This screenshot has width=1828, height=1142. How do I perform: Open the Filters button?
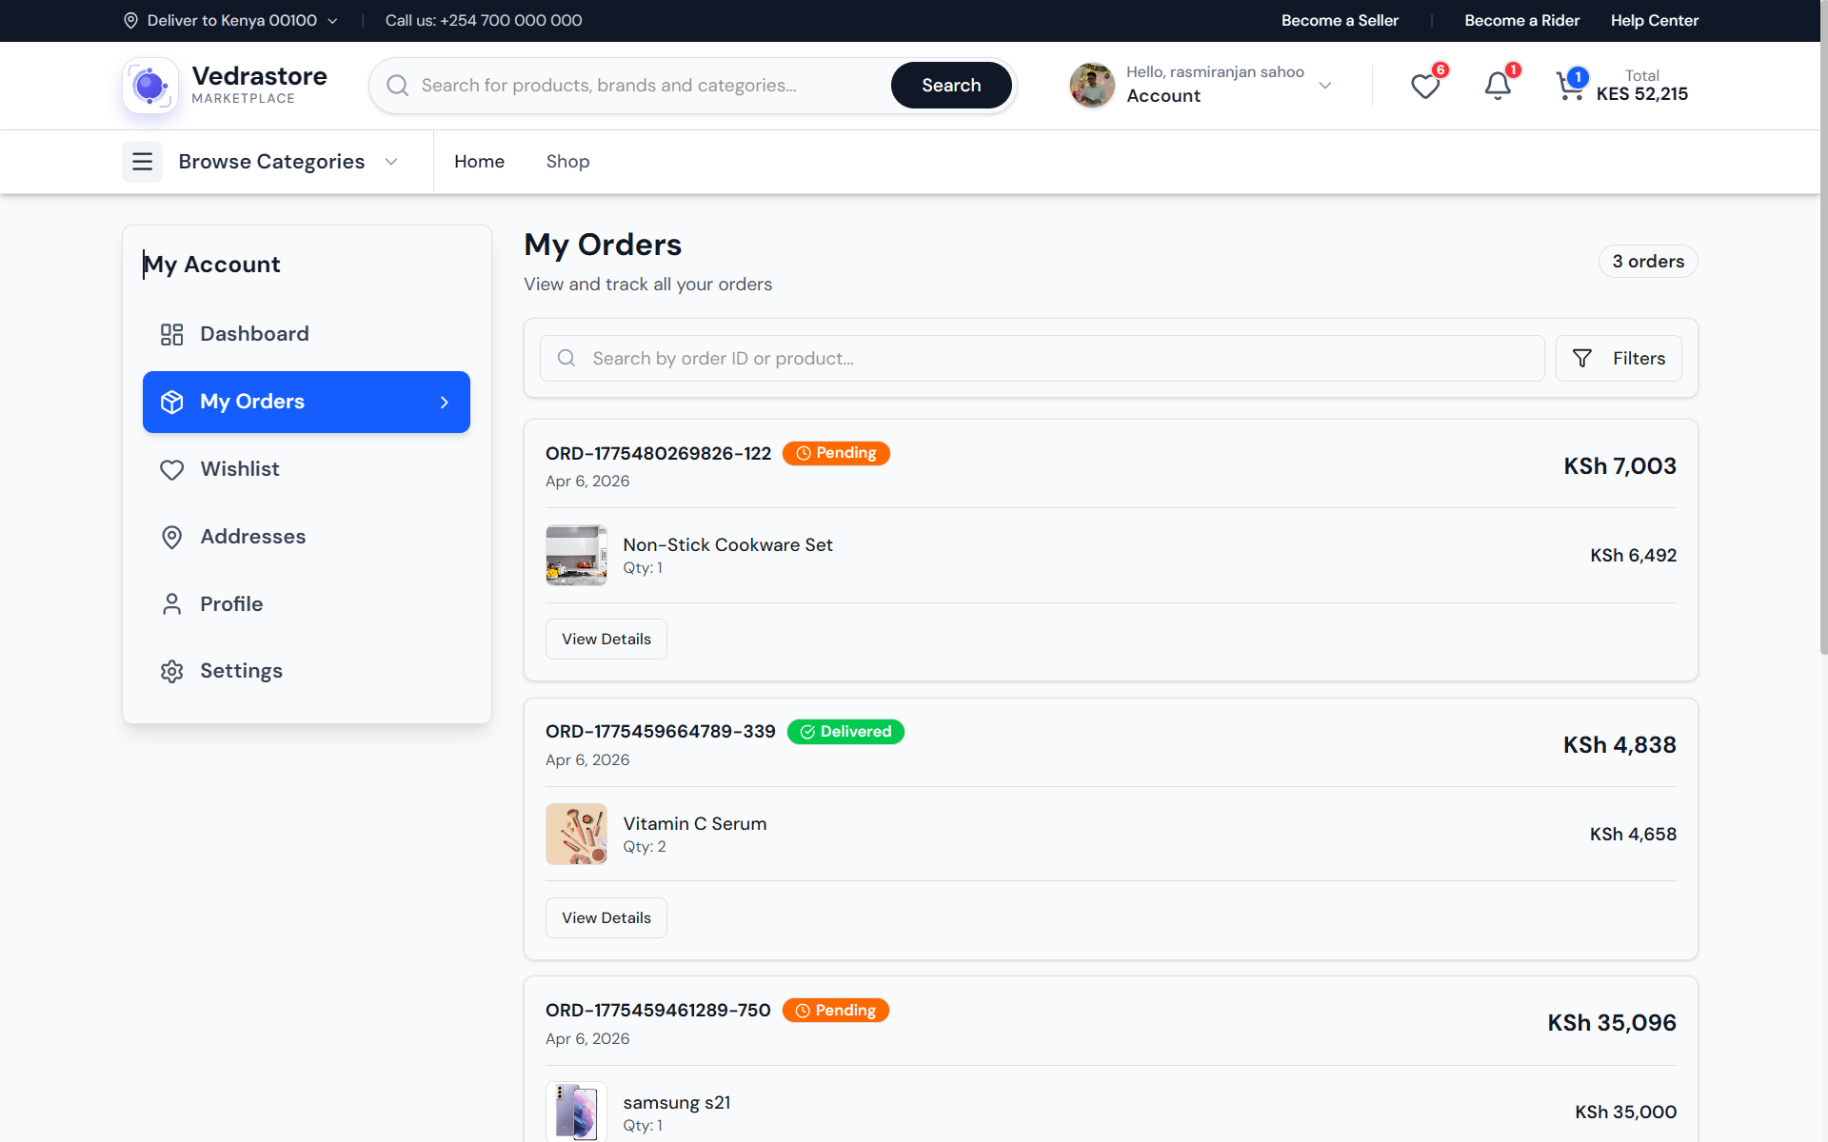click(x=1619, y=359)
